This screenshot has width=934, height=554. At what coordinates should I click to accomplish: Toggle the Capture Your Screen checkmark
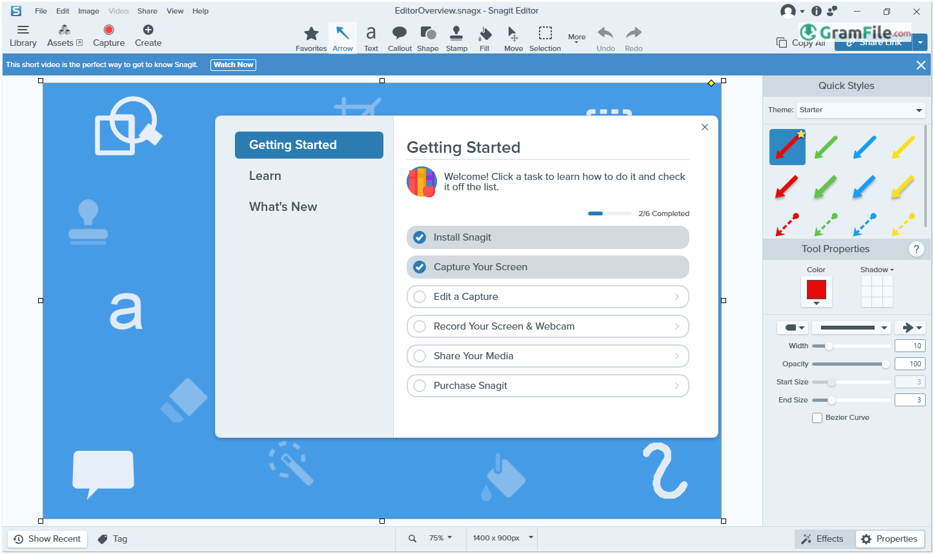tap(420, 267)
